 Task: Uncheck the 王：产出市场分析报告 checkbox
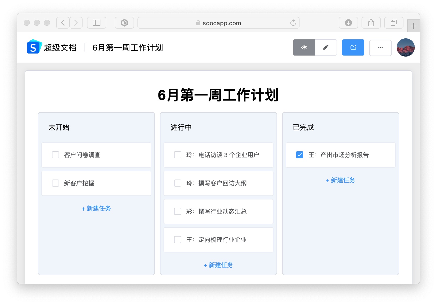(x=300, y=155)
